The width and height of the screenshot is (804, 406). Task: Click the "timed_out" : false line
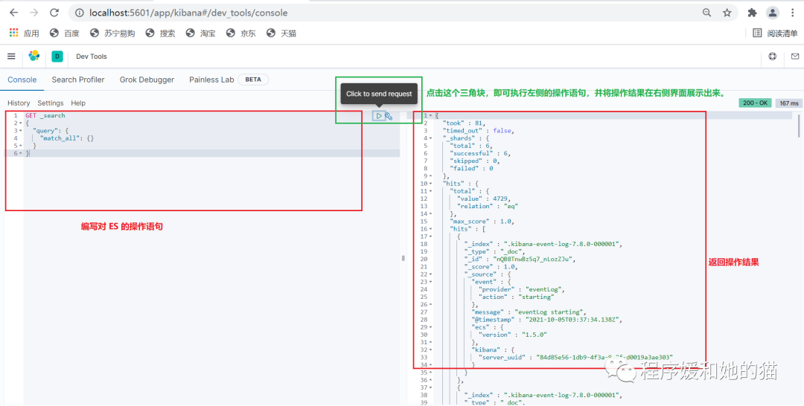(x=479, y=131)
